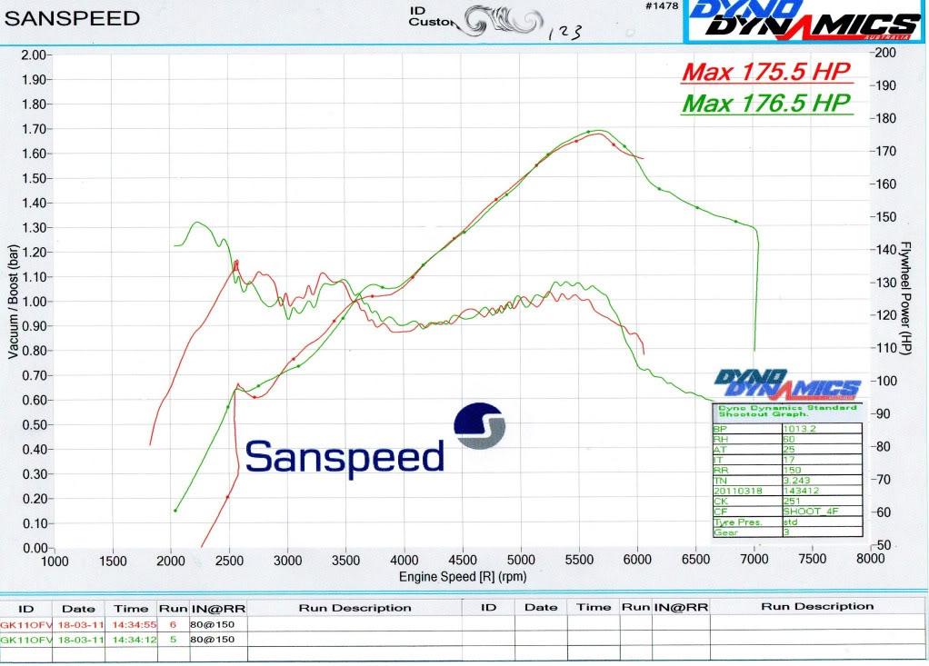The height and width of the screenshot is (666, 929).
Task: Click the time 14:34:12
Action: coord(135,640)
